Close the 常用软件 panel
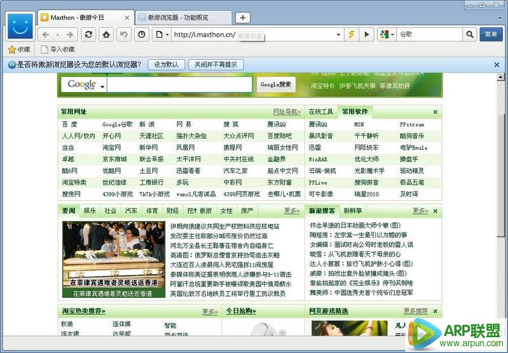 click(435, 112)
